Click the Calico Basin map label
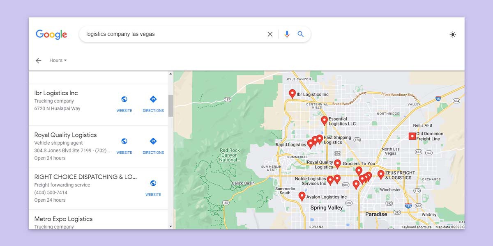The height and width of the screenshot is (246, 493). [x=243, y=183]
